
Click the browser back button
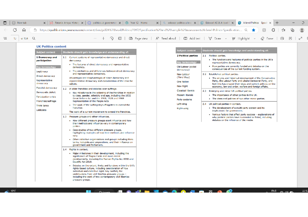[6, 30]
